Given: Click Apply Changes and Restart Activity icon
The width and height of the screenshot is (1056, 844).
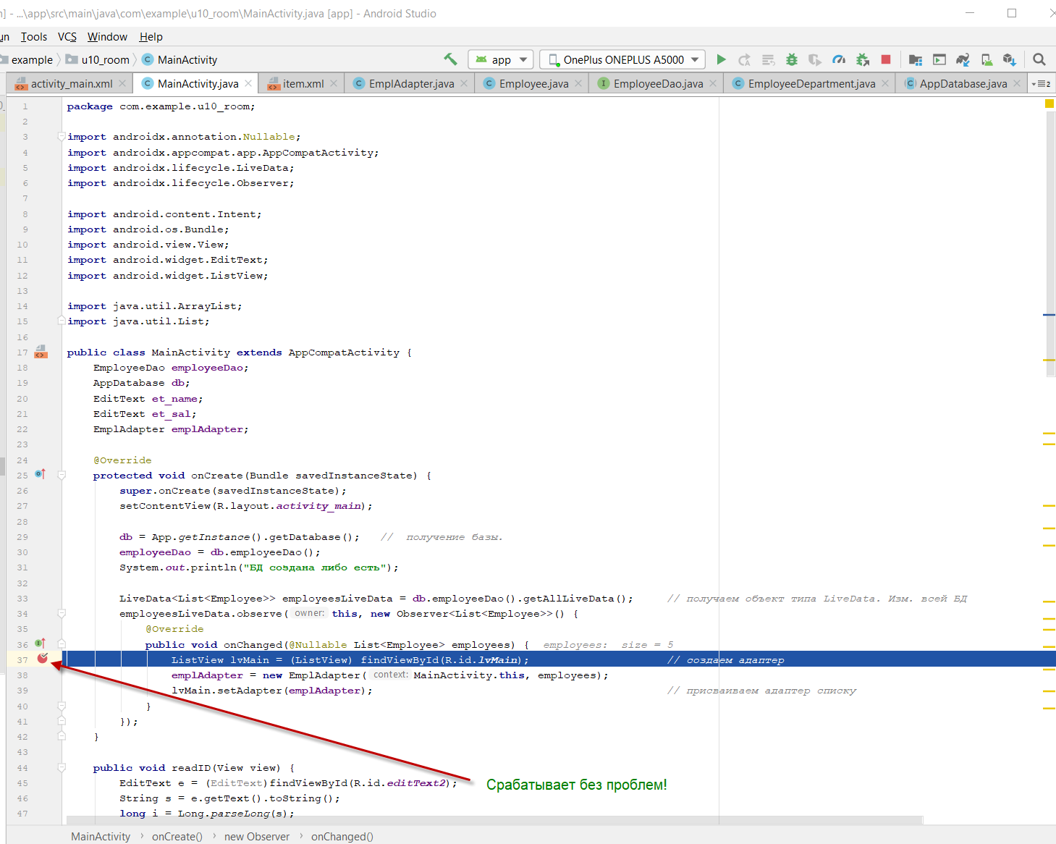Looking at the screenshot, I should pyautogui.click(x=744, y=59).
